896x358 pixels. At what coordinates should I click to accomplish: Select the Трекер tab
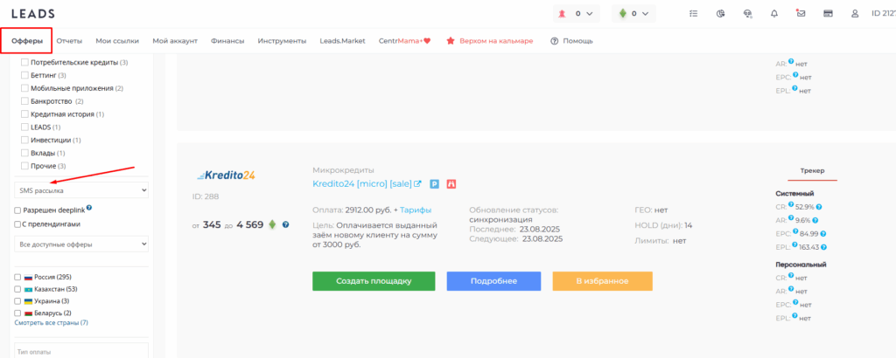pyautogui.click(x=812, y=170)
